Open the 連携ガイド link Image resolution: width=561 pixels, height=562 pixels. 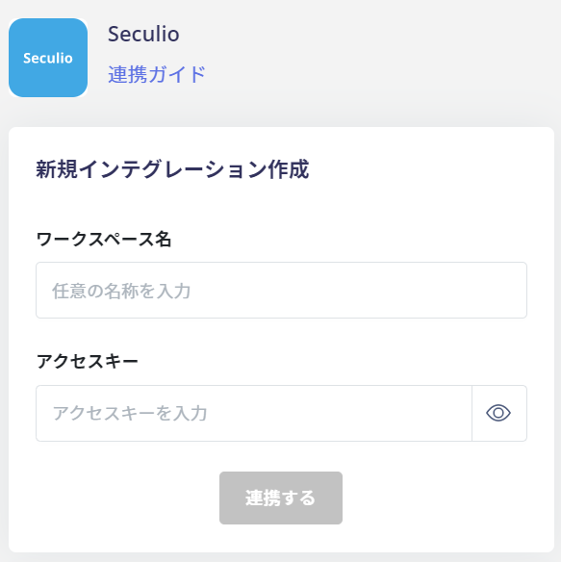(x=157, y=74)
